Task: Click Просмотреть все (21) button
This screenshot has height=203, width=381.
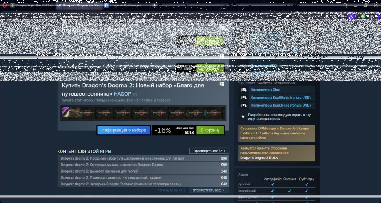Action: click(x=209, y=151)
